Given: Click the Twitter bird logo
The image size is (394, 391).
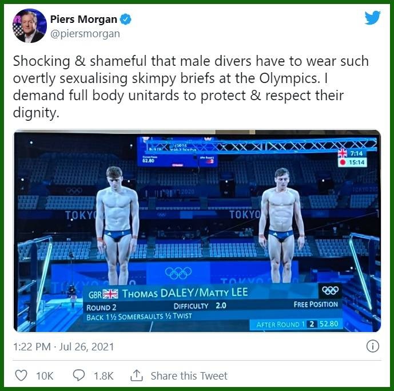Looking at the screenshot, I should coord(373,17).
